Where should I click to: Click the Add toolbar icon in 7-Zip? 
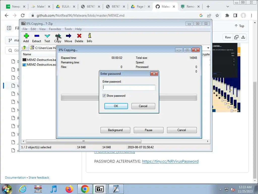click(x=26, y=38)
